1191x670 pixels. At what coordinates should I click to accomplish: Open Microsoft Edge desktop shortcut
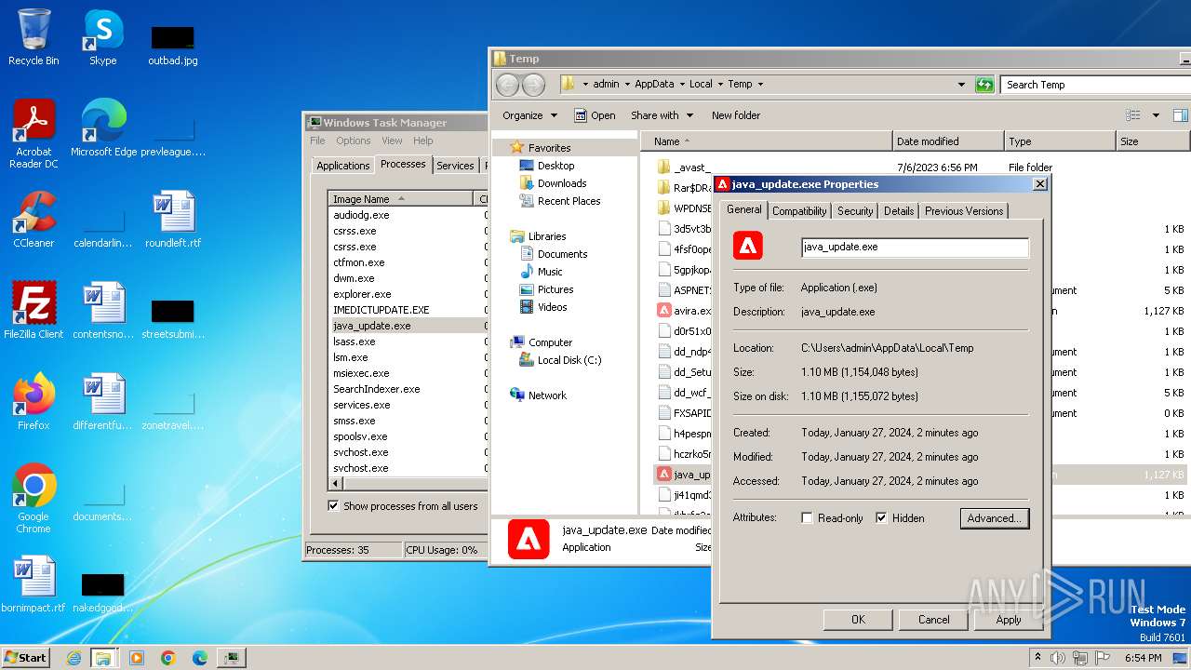point(103,128)
